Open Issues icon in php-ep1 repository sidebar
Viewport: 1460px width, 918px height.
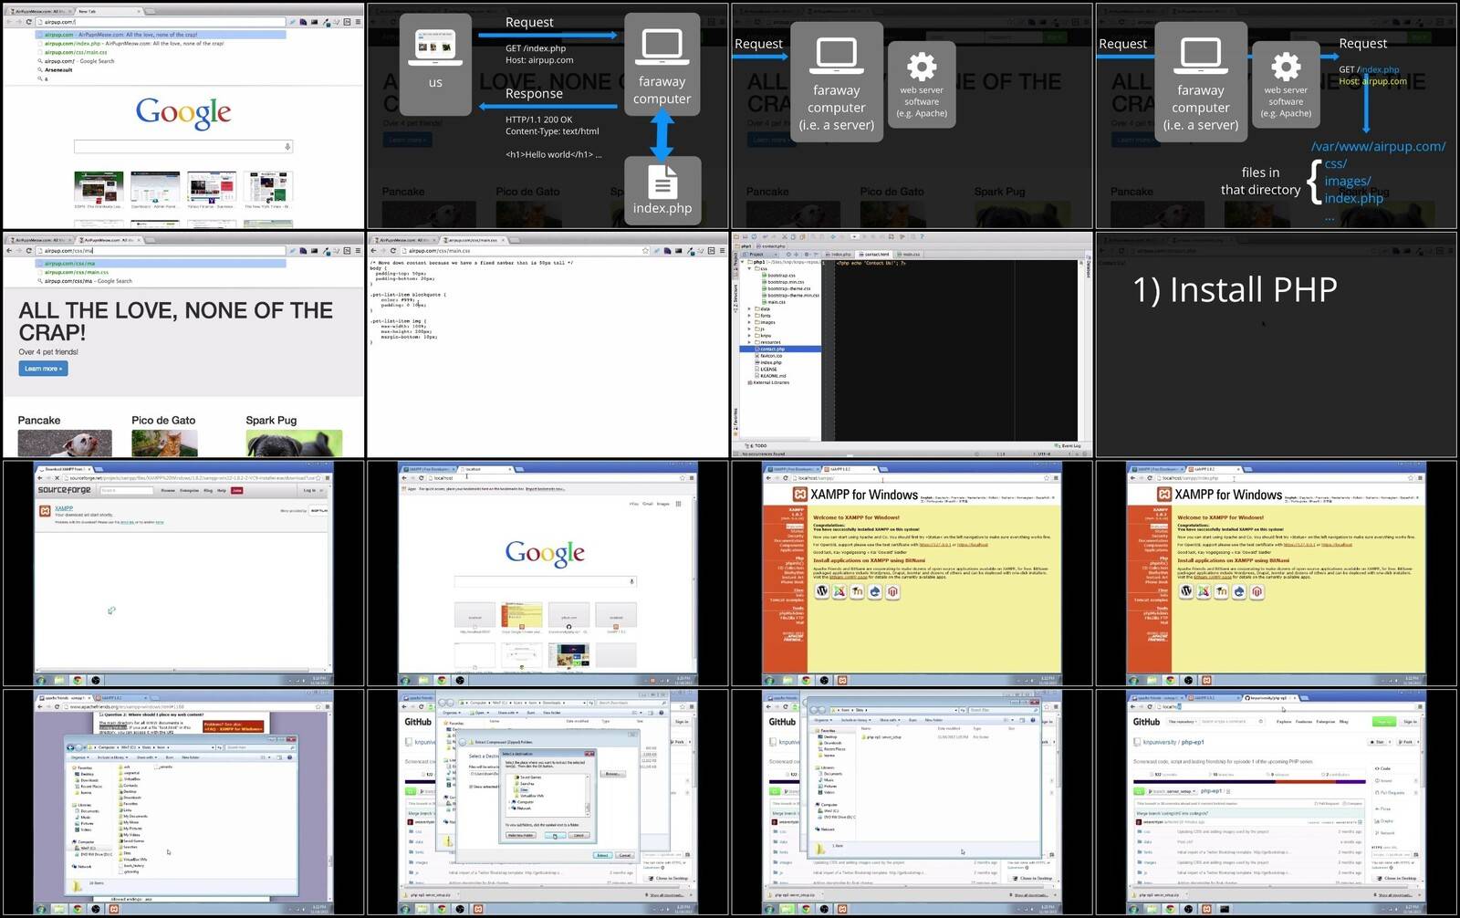pyautogui.click(x=1378, y=780)
